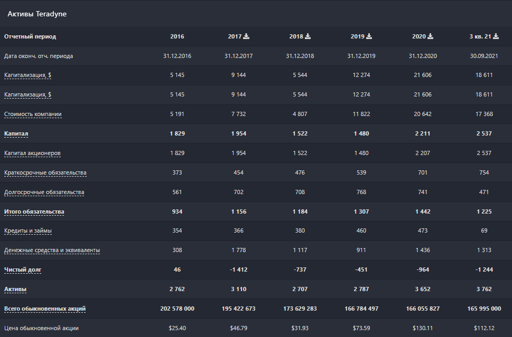The image size is (512, 337).
Task: Open the Долгосрочные обязательства link
Action: pos(44,192)
